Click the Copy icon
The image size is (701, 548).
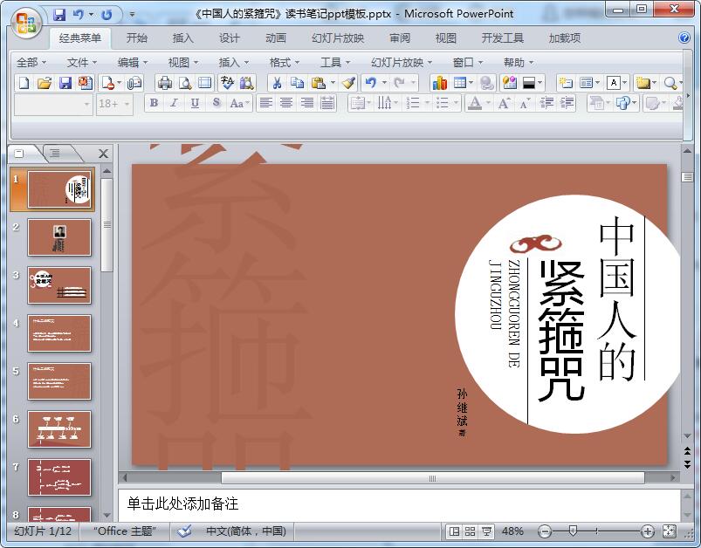(x=298, y=83)
